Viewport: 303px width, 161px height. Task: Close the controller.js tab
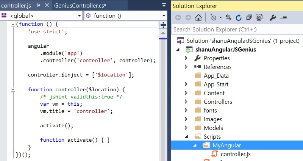click(46, 6)
